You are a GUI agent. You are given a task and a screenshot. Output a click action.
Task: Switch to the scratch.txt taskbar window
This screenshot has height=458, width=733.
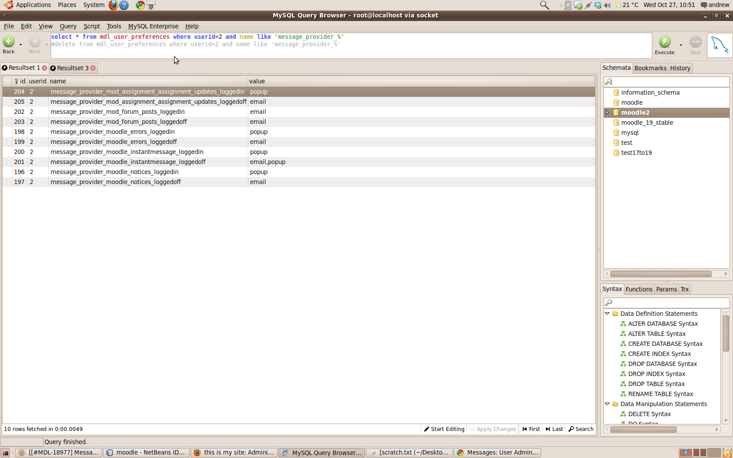click(x=409, y=453)
